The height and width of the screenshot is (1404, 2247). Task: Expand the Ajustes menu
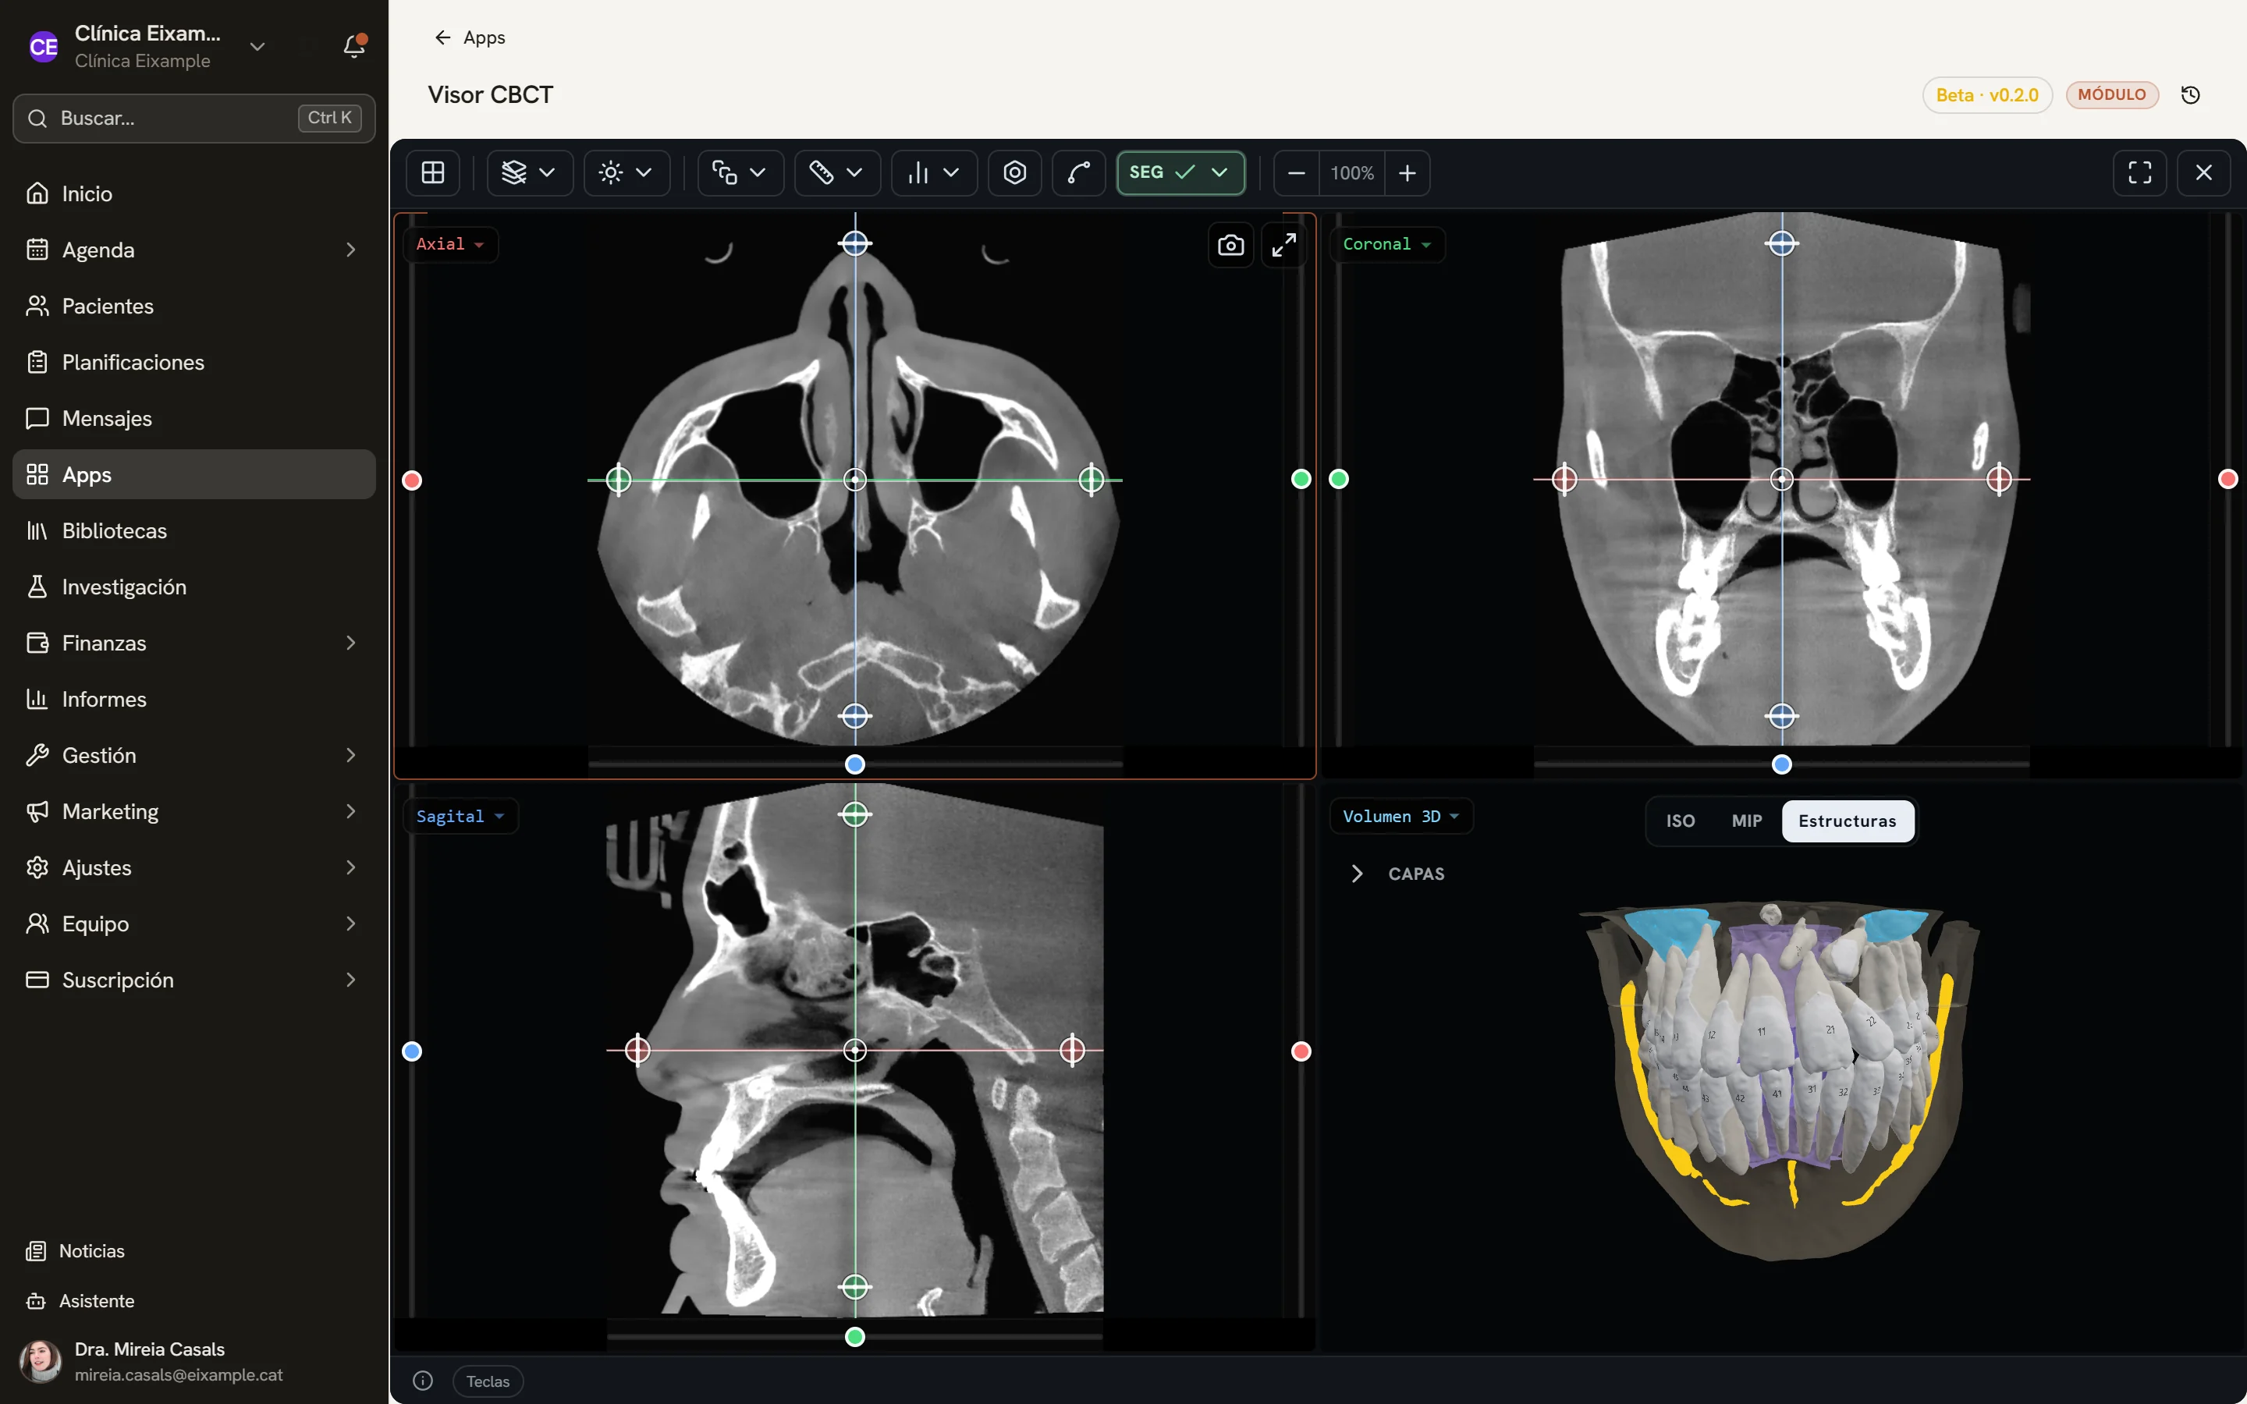click(x=194, y=867)
